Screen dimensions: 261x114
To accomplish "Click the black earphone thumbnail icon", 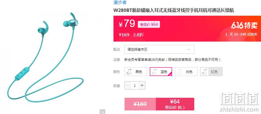I will [x=128, y=72].
